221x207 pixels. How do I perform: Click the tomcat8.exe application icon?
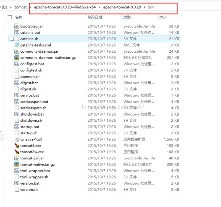pyautogui.click(x=17, y=145)
